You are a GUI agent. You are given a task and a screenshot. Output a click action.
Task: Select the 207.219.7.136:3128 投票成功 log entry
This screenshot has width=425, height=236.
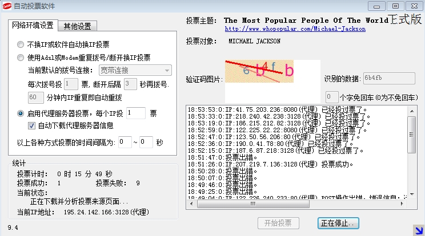coord(270,164)
